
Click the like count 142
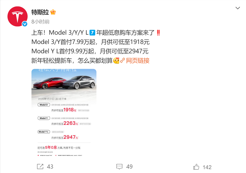point(207,167)
